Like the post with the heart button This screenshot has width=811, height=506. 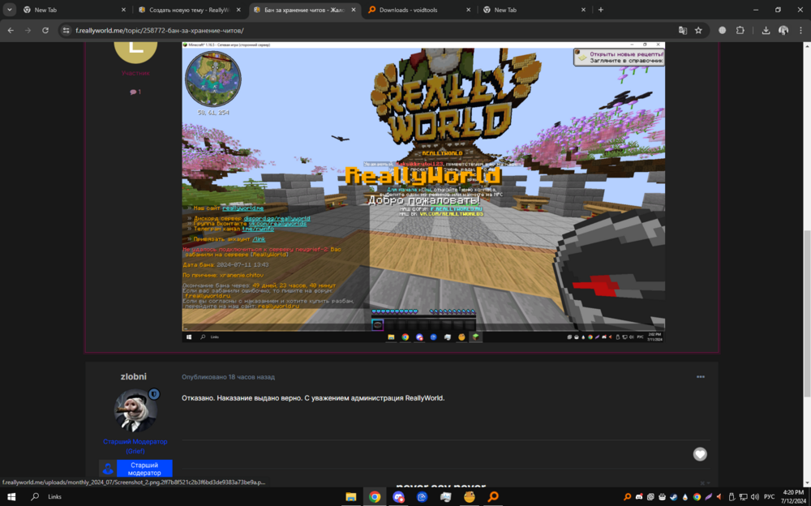point(700,454)
